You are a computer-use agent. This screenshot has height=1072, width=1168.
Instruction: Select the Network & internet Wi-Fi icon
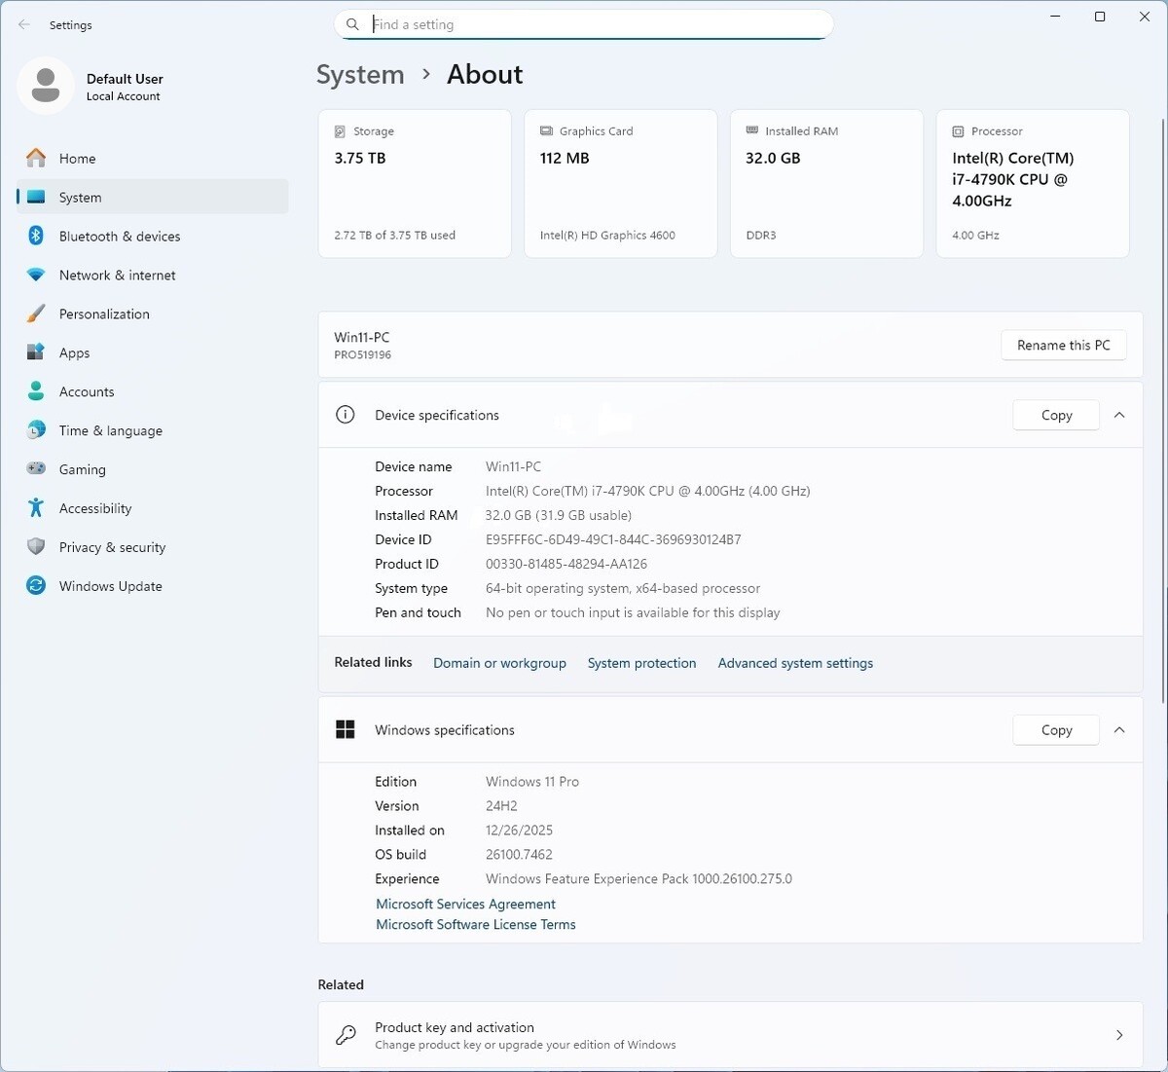pos(36,275)
